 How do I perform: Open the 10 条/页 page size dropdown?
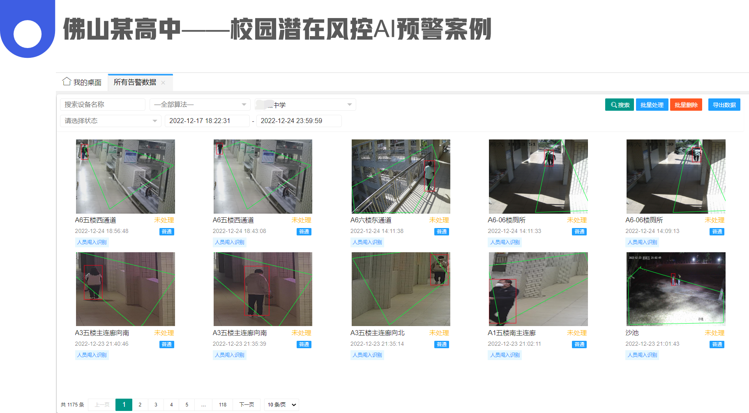click(281, 405)
